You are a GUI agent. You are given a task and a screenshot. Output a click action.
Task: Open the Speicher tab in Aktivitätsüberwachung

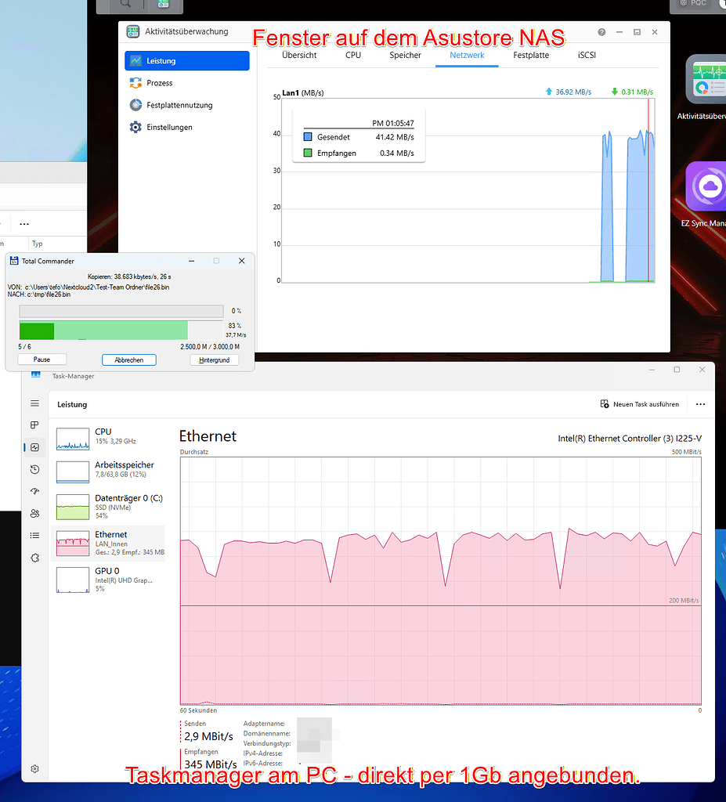(406, 56)
